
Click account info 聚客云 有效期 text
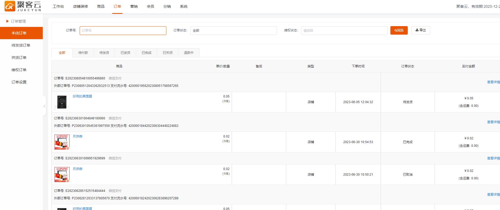478,6
